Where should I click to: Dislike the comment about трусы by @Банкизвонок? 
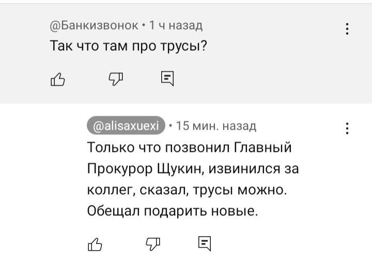[116, 79]
